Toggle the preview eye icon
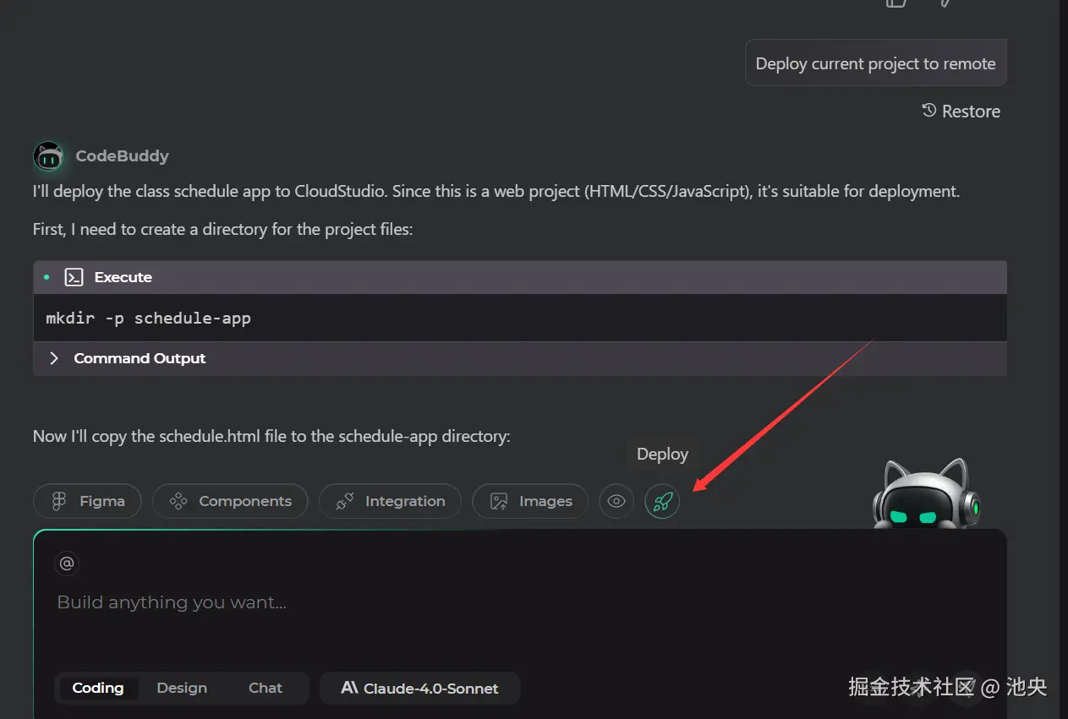 (616, 501)
